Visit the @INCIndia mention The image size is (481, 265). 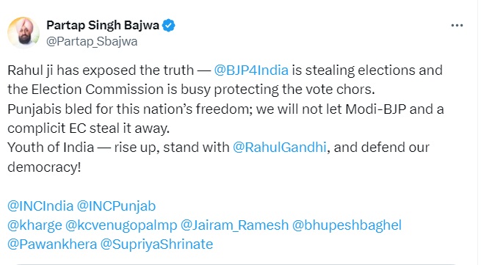click(x=40, y=206)
